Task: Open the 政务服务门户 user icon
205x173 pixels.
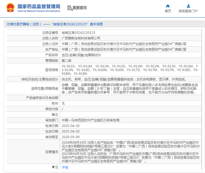Action: [x=188, y=6]
